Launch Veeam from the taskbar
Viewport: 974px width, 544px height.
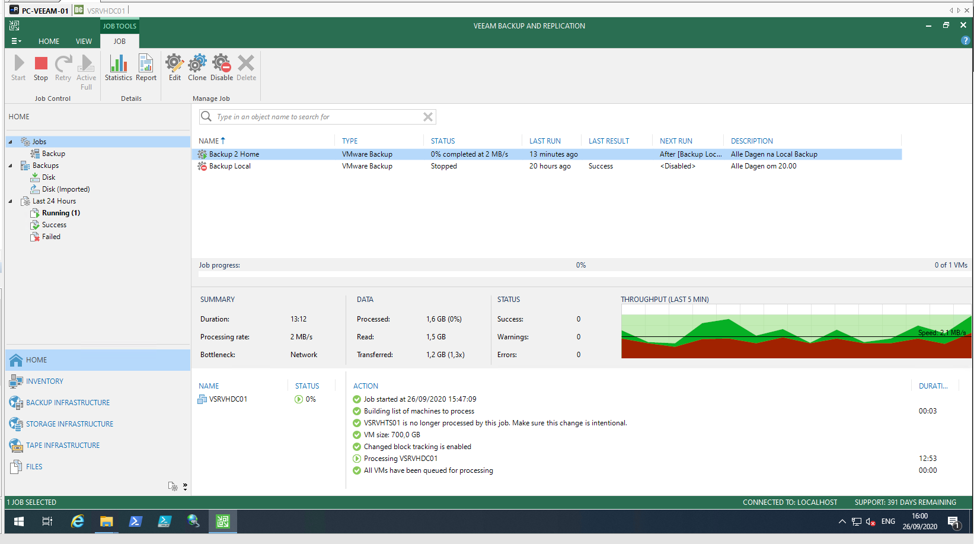tap(222, 521)
